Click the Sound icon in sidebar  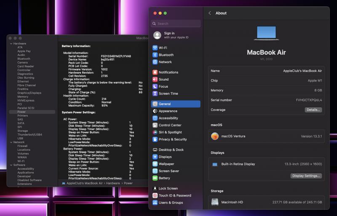click(155, 79)
